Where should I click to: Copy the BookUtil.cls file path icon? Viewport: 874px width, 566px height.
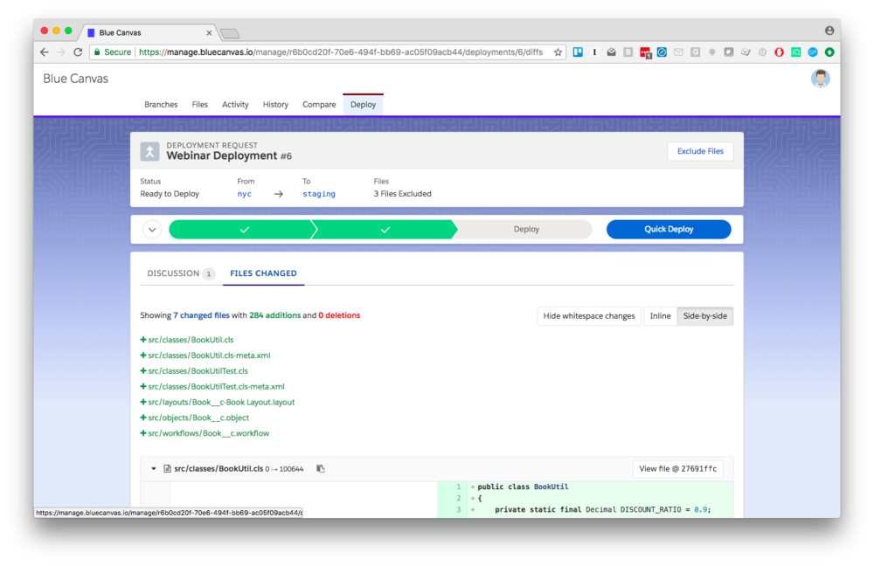pos(321,468)
